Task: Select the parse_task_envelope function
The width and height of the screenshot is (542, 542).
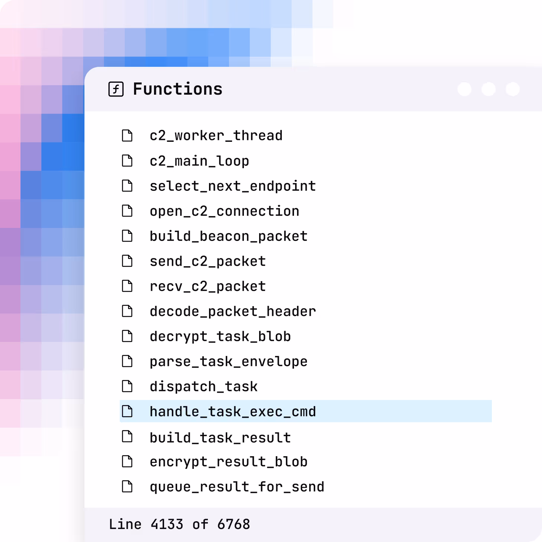Action: tap(228, 362)
